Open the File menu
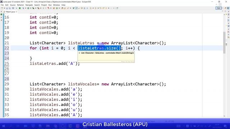The height and width of the screenshot is (129, 230). [2, 5]
